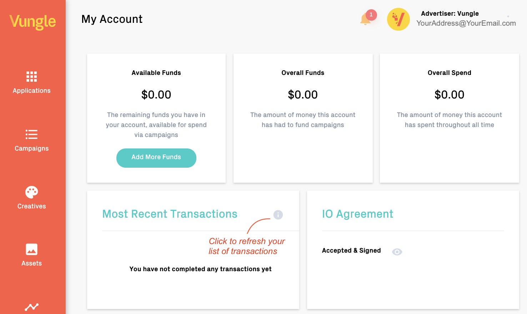View IO agreement using the eye icon
This screenshot has width=527, height=314.
coord(397,252)
